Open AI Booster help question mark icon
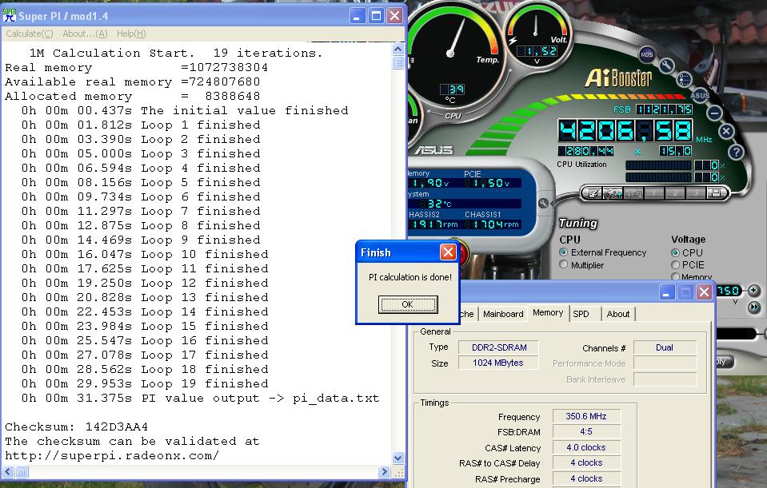Image resolution: width=767 pixels, height=488 pixels. [736, 152]
